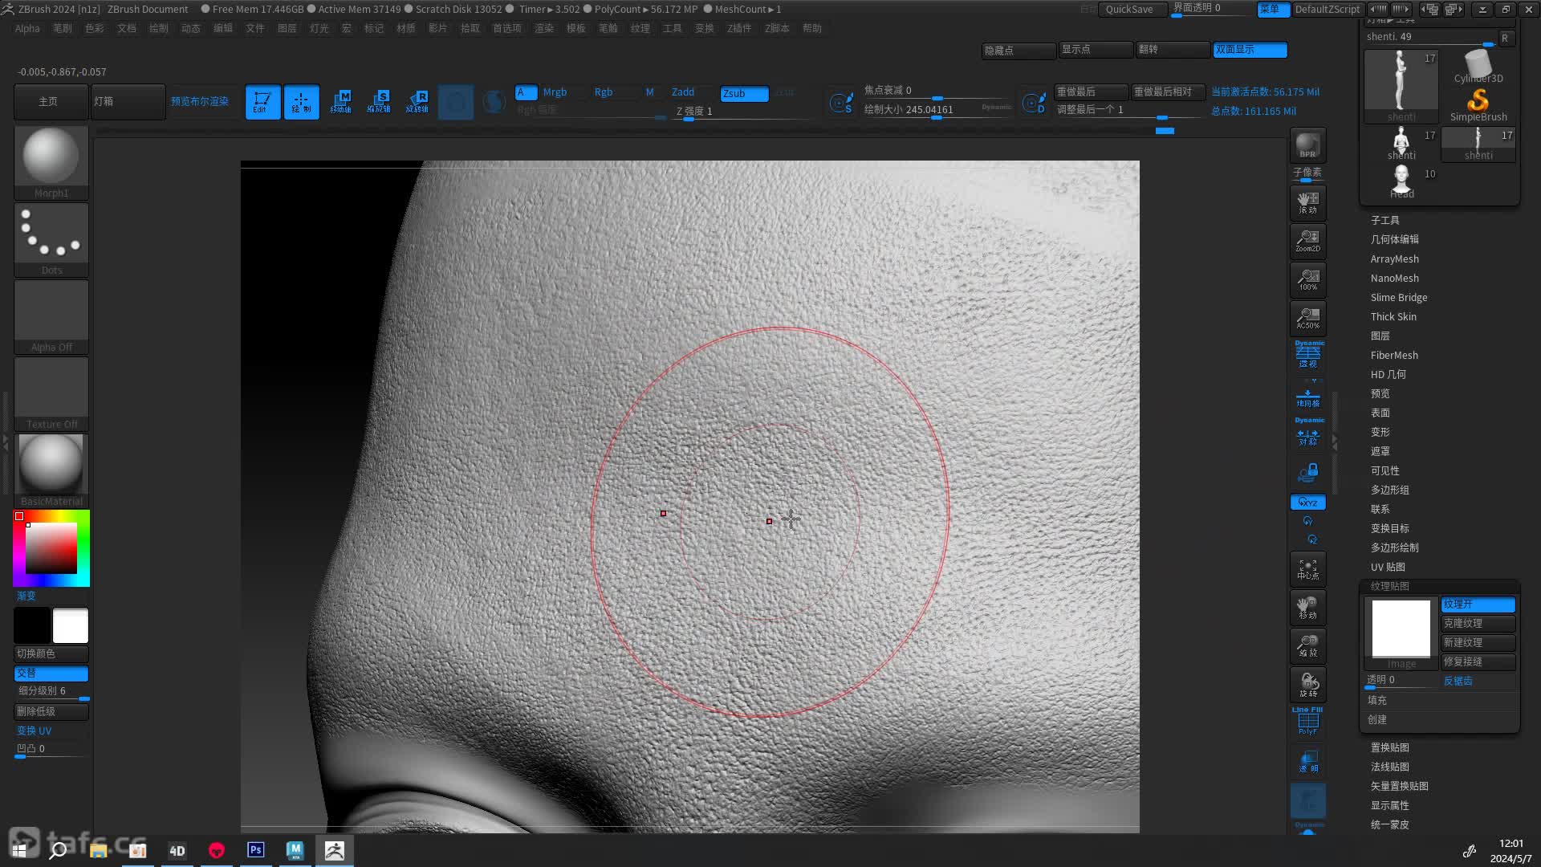
Task: Expand the Subtool (子工具) section
Action: pyautogui.click(x=1384, y=220)
